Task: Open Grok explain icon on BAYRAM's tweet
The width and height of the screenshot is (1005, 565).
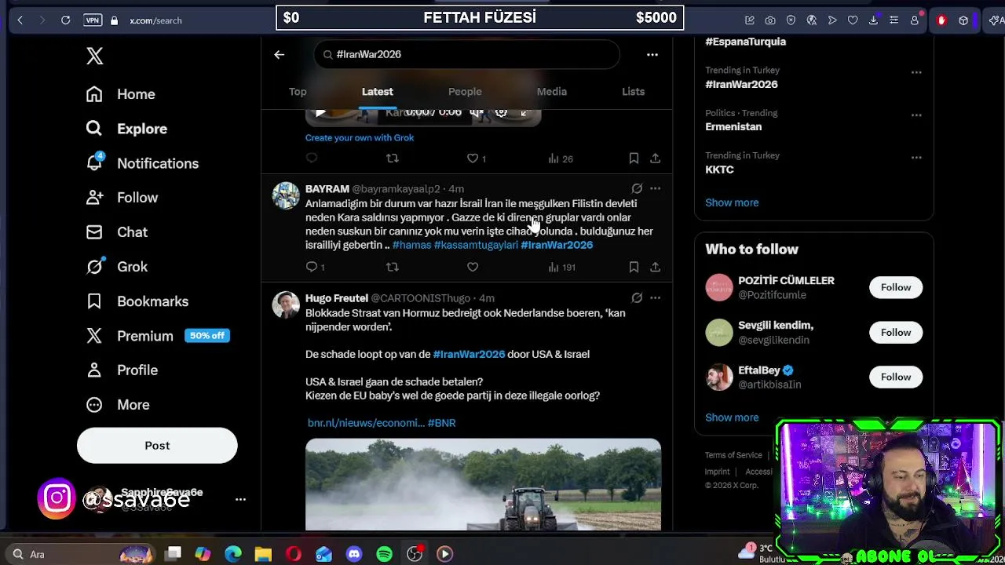Action: (637, 188)
